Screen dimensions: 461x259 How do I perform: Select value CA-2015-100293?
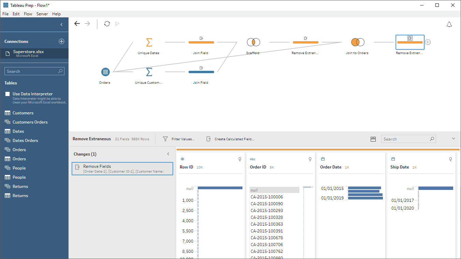point(267,210)
